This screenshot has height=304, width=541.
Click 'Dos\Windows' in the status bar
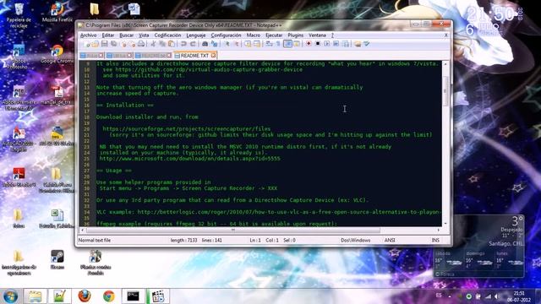coord(355,240)
